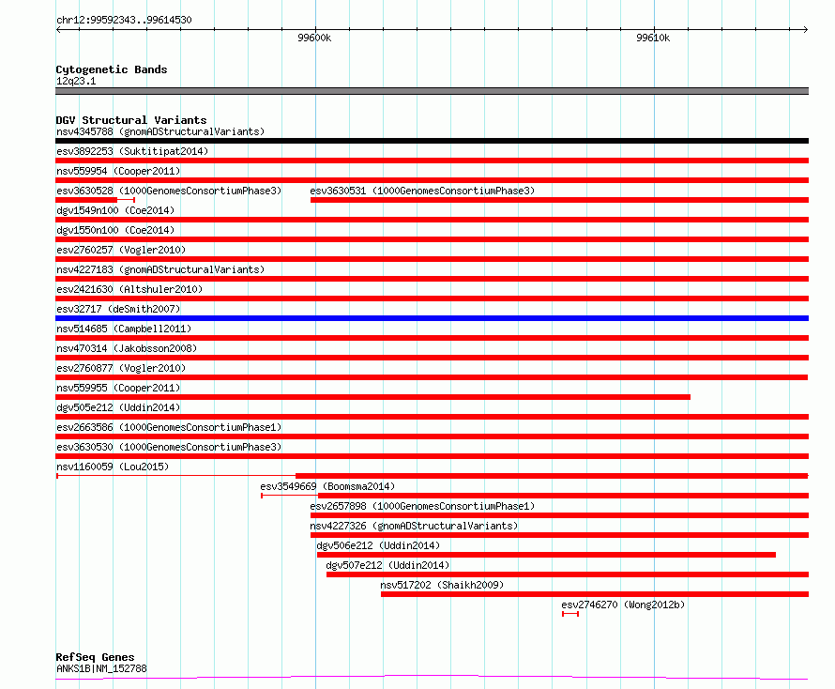Click the chr12:99592343..99614530 coordinate label

coord(124,20)
